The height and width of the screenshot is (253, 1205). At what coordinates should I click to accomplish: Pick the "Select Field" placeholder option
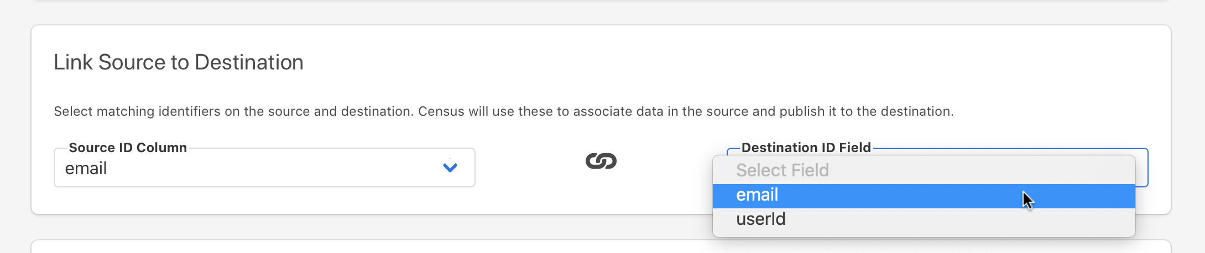pos(782,170)
